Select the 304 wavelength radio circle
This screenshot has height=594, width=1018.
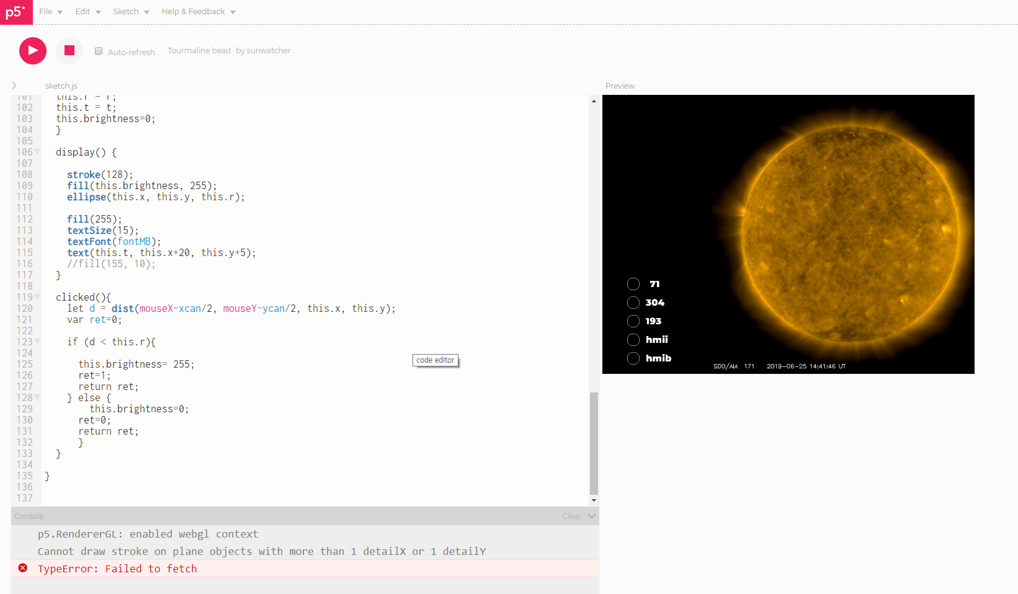(x=633, y=303)
